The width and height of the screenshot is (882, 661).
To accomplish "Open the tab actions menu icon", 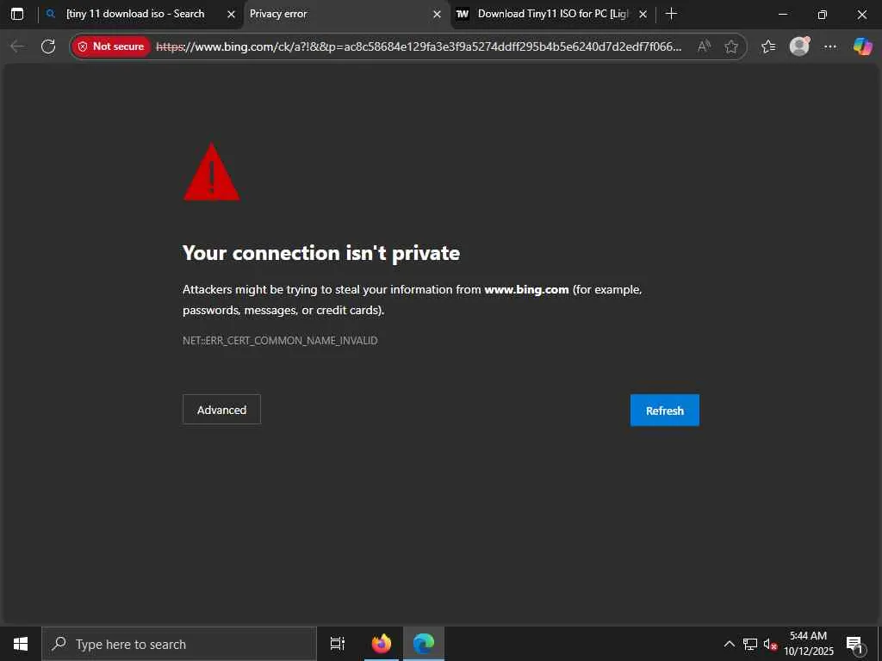I will tap(17, 14).
